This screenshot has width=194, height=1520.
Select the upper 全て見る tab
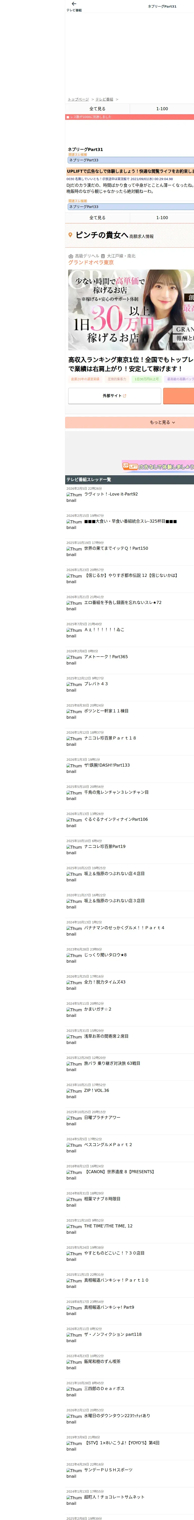(97, 109)
